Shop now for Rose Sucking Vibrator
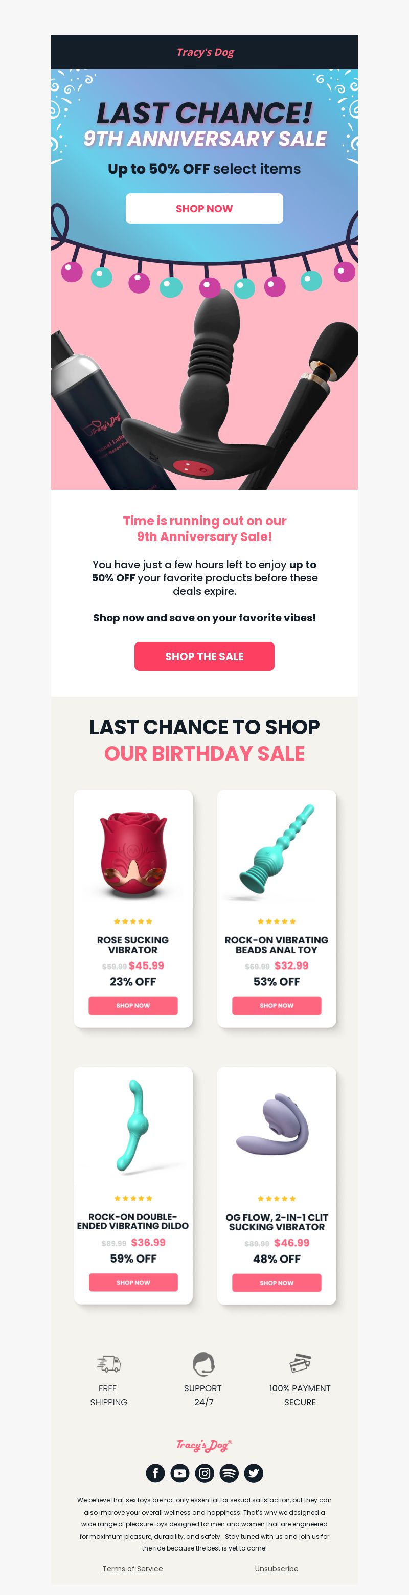This screenshot has width=409, height=1595. pyautogui.click(x=133, y=1005)
